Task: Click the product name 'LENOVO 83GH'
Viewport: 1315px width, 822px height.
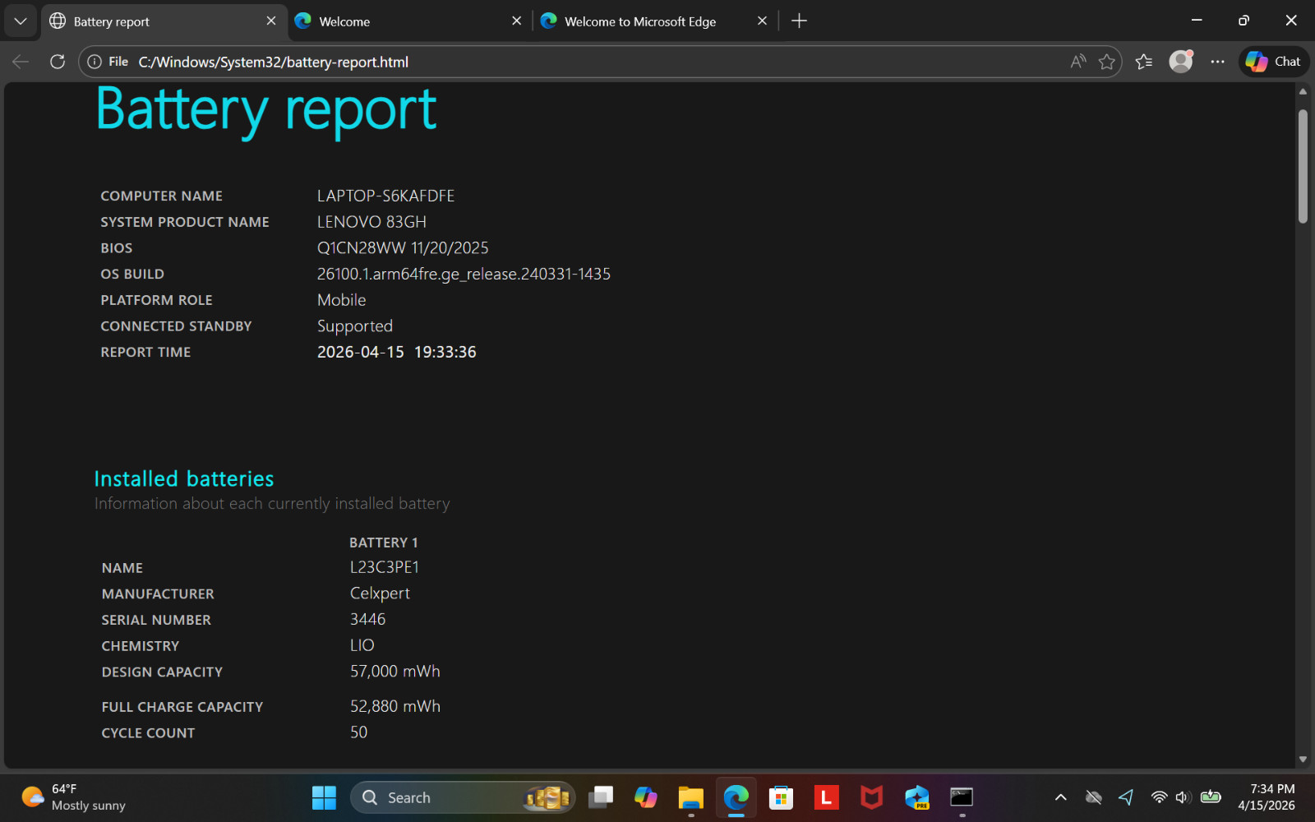Action: pos(371,222)
